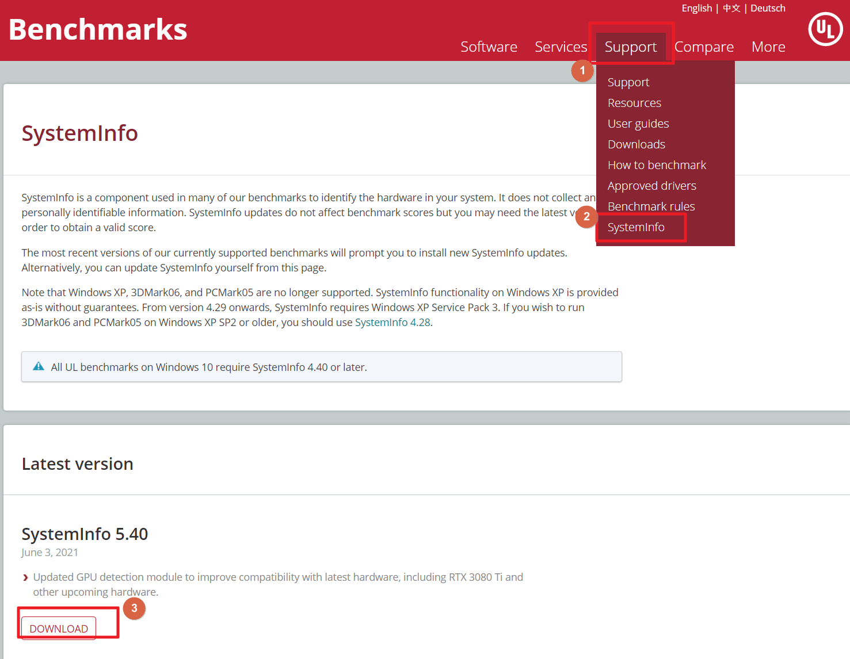The image size is (850, 659).
Task: Follow the SystemInfo 4.28 link
Action: point(392,322)
